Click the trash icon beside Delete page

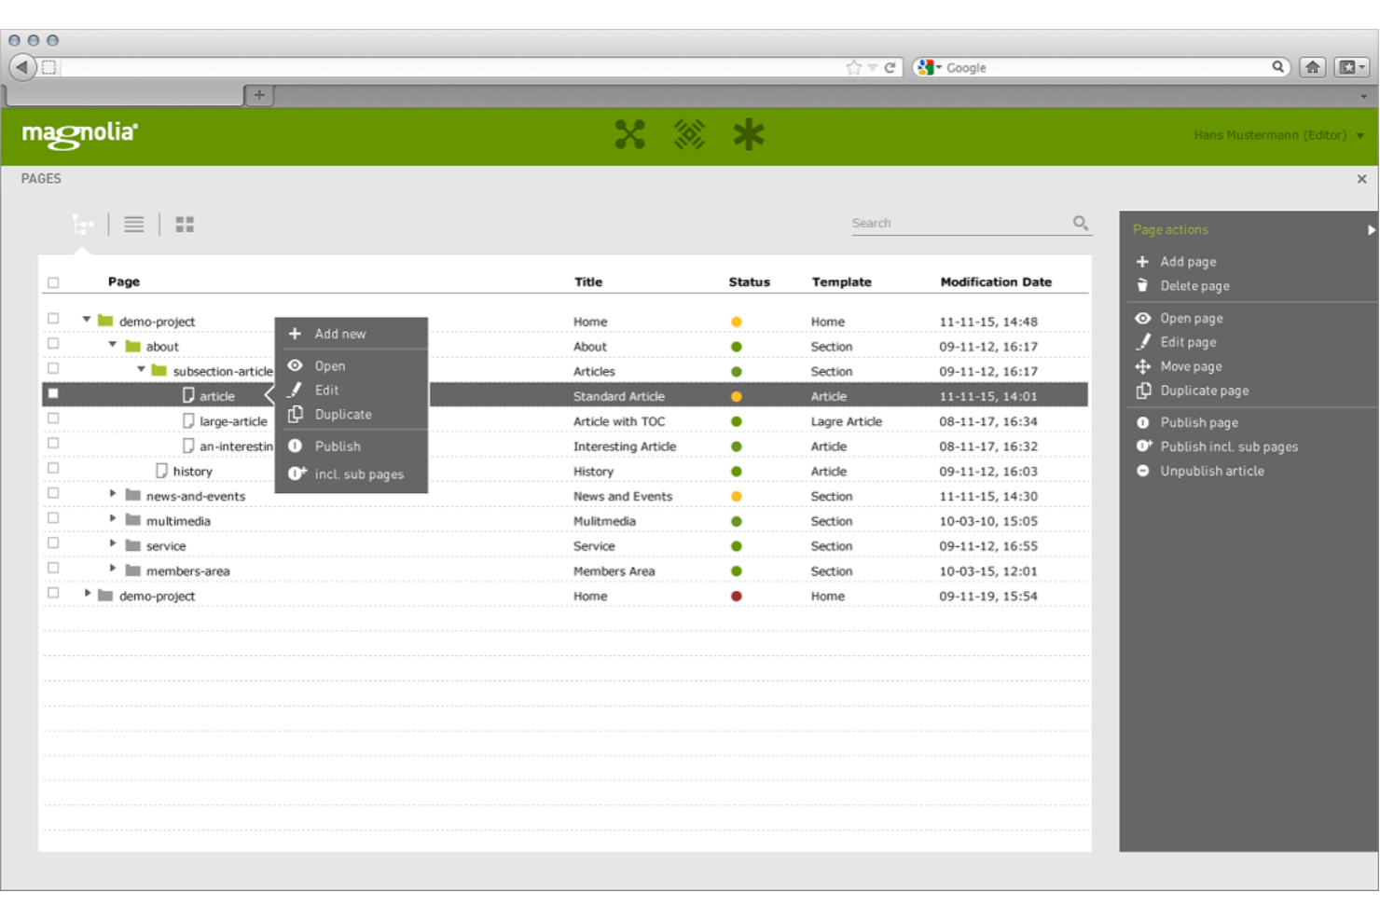pos(1142,285)
